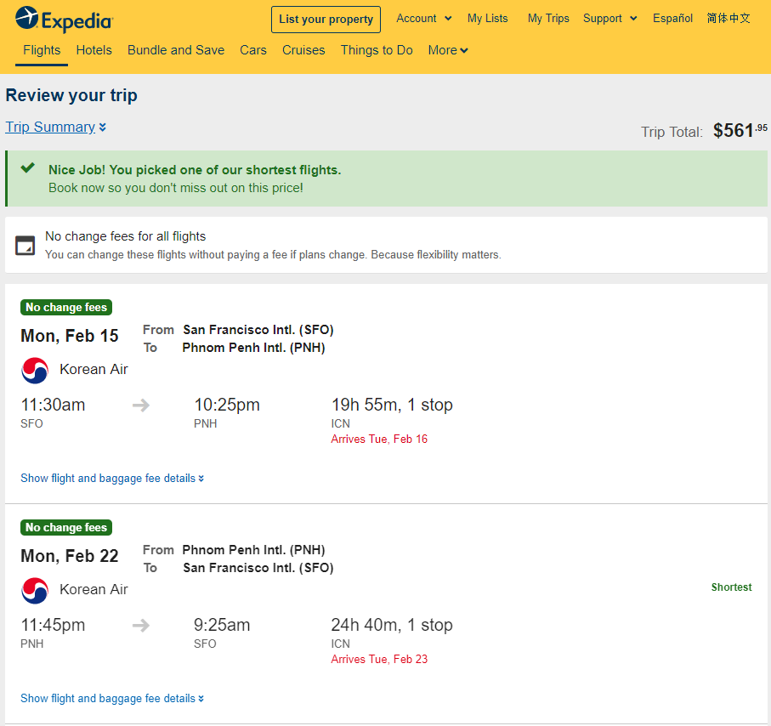
Task: Open the Support dropdown menu
Action: point(609,19)
